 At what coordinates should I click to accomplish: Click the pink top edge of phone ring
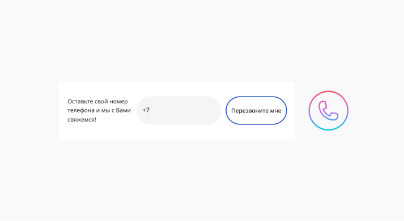[x=328, y=91]
